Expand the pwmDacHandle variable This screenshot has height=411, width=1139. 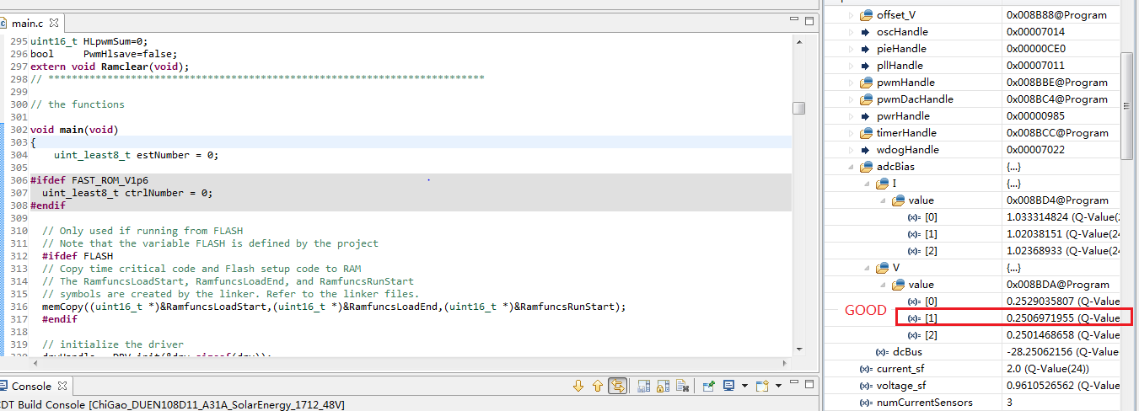[850, 99]
